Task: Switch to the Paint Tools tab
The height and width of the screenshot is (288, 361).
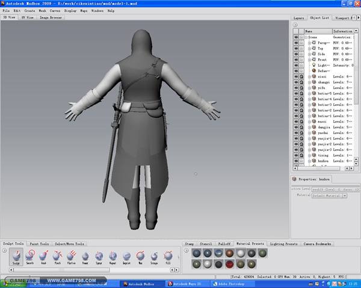Action: coord(40,244)
